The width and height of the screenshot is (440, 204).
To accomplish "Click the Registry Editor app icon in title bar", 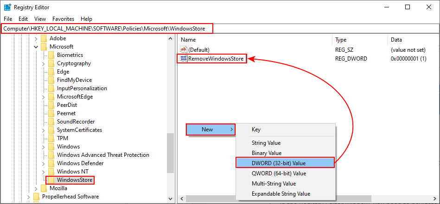I will [8, 7].
